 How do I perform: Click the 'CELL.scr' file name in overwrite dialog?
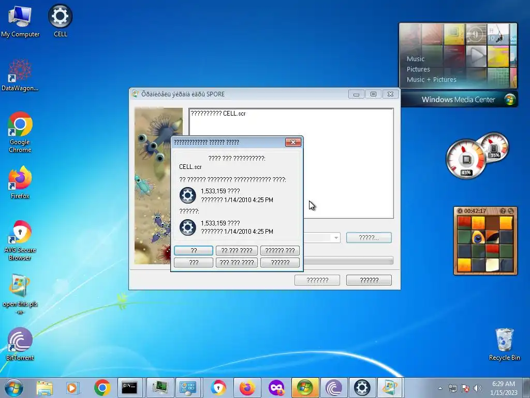[x=190, y=167]
